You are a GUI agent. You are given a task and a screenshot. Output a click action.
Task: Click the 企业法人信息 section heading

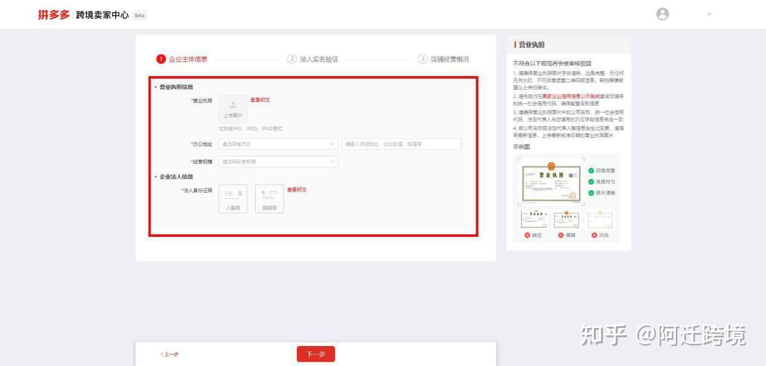176,177
